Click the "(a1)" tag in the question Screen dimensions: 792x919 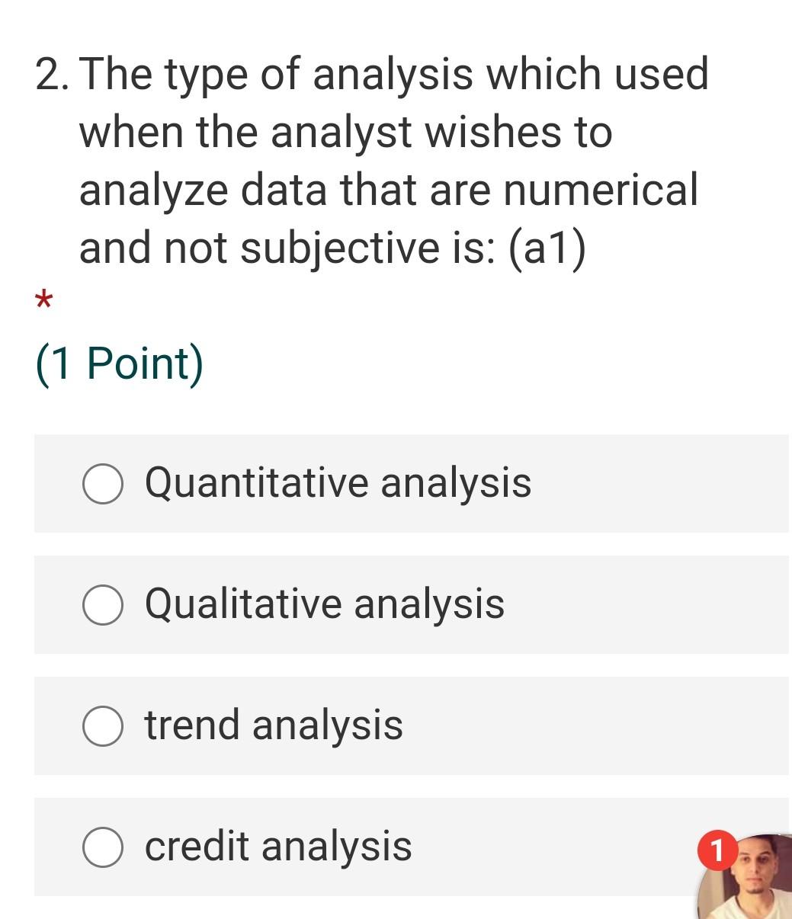(546, 247)
